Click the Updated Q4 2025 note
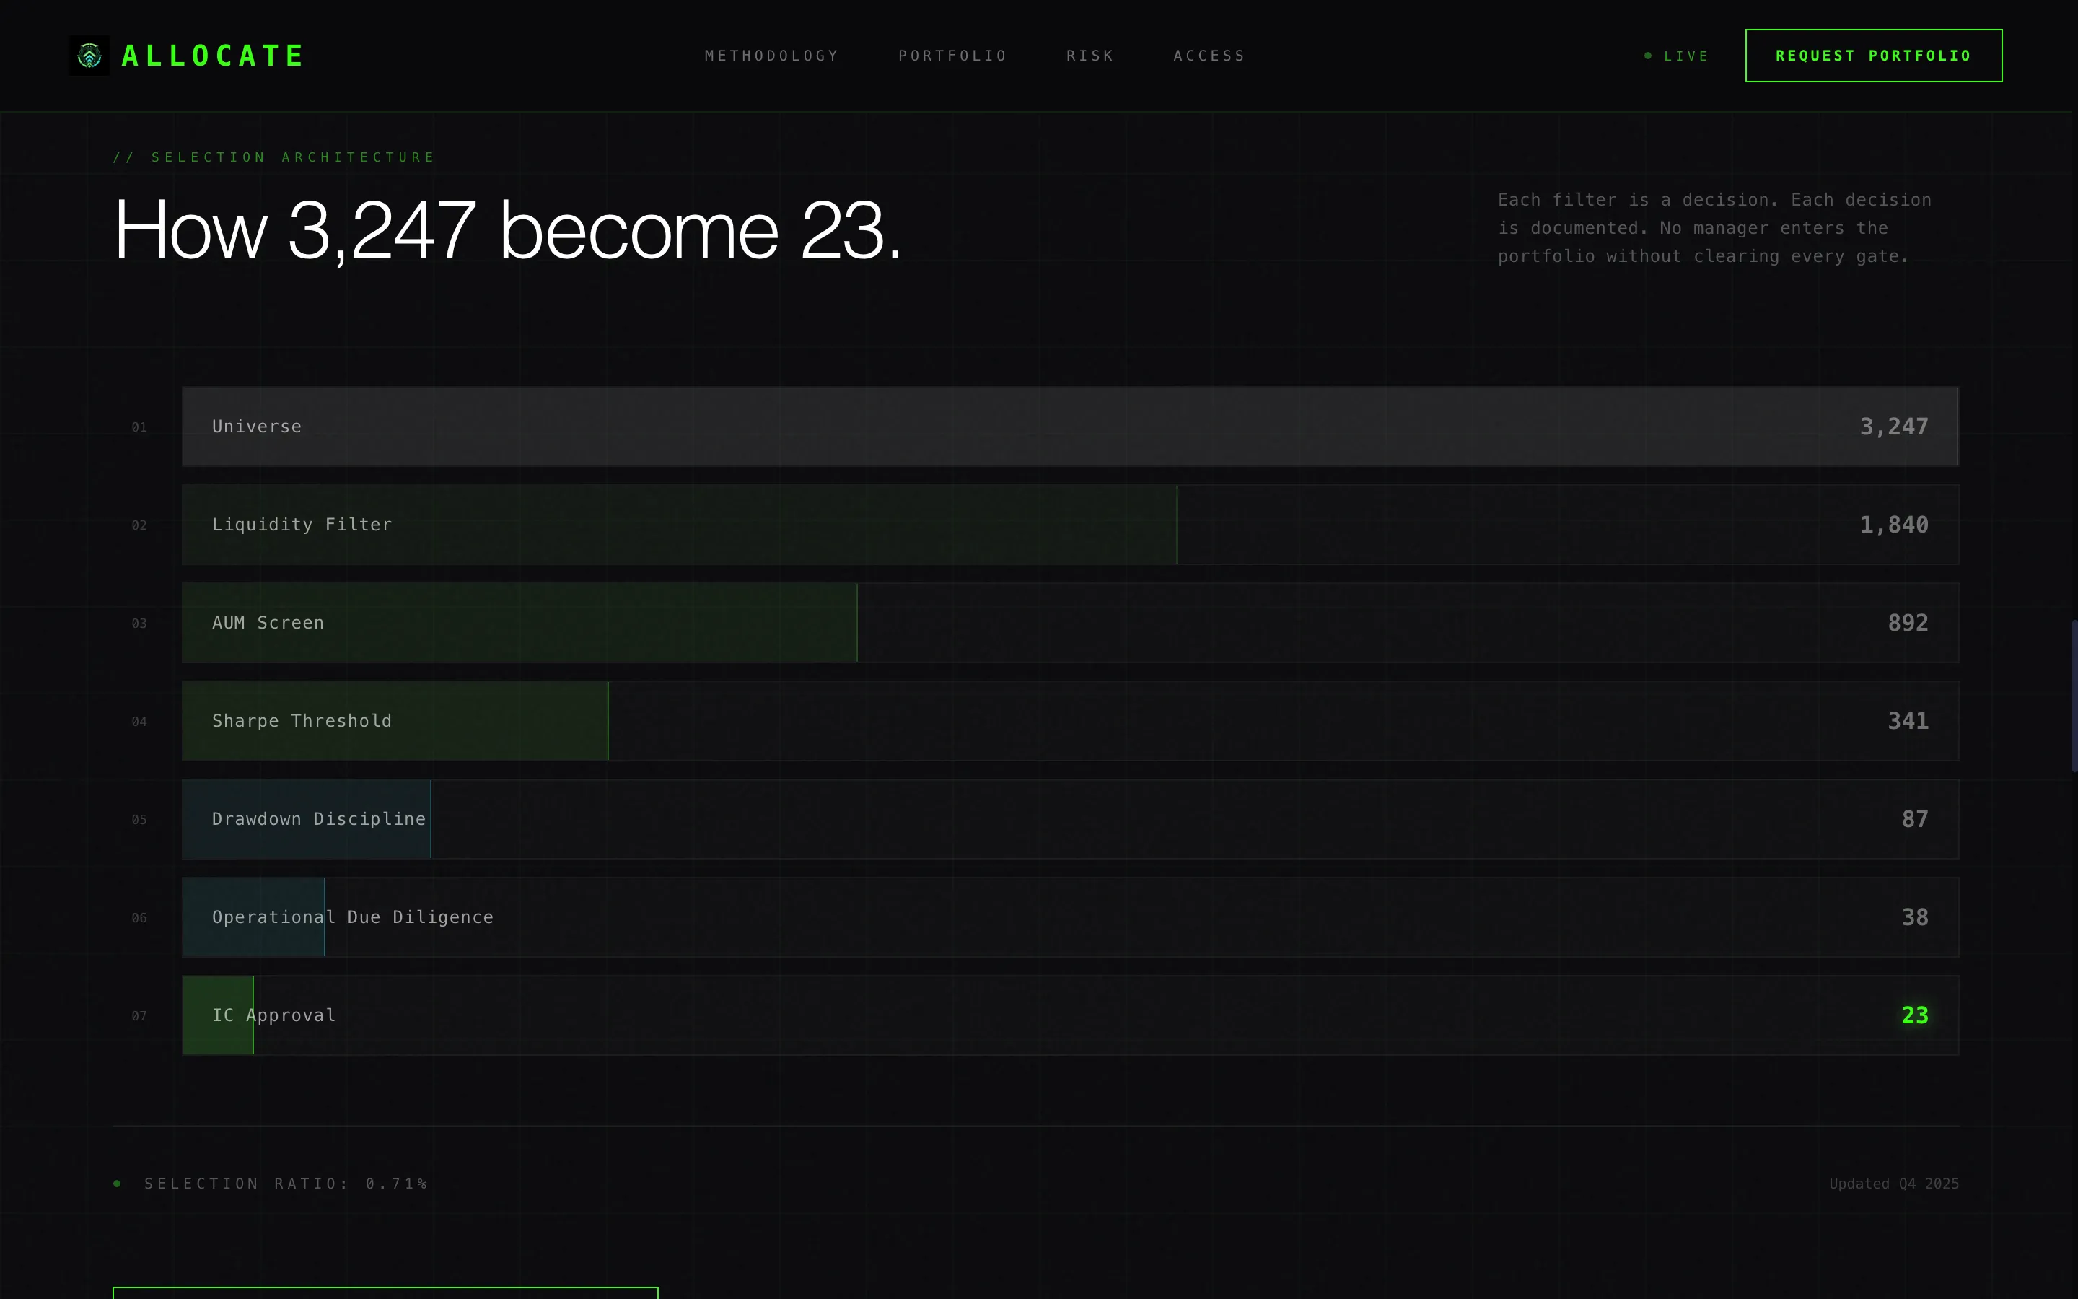The image size is (2078, 1299). pyautogui.click(x=1893, y=1184)
